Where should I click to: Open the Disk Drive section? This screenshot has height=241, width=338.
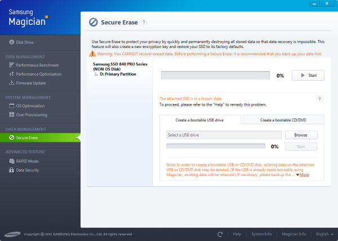[24, 42]
